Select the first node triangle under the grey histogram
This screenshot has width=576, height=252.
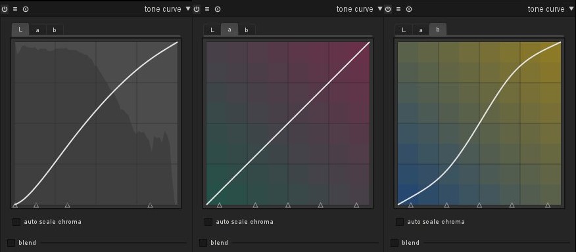pos(15,205)
